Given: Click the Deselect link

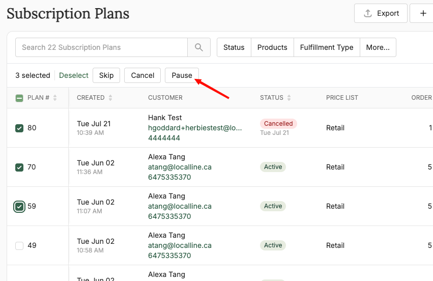Looking at the screenshot, I should (x=74, y=75).
